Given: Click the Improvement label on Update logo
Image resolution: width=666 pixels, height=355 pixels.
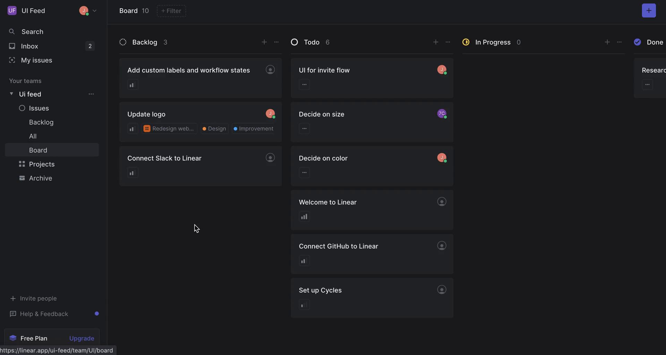Looking at the screenshot, I should [x=253, y=129].
